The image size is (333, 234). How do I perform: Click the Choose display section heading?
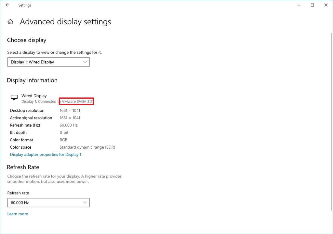pyautogui.click(x=26, y=40)
